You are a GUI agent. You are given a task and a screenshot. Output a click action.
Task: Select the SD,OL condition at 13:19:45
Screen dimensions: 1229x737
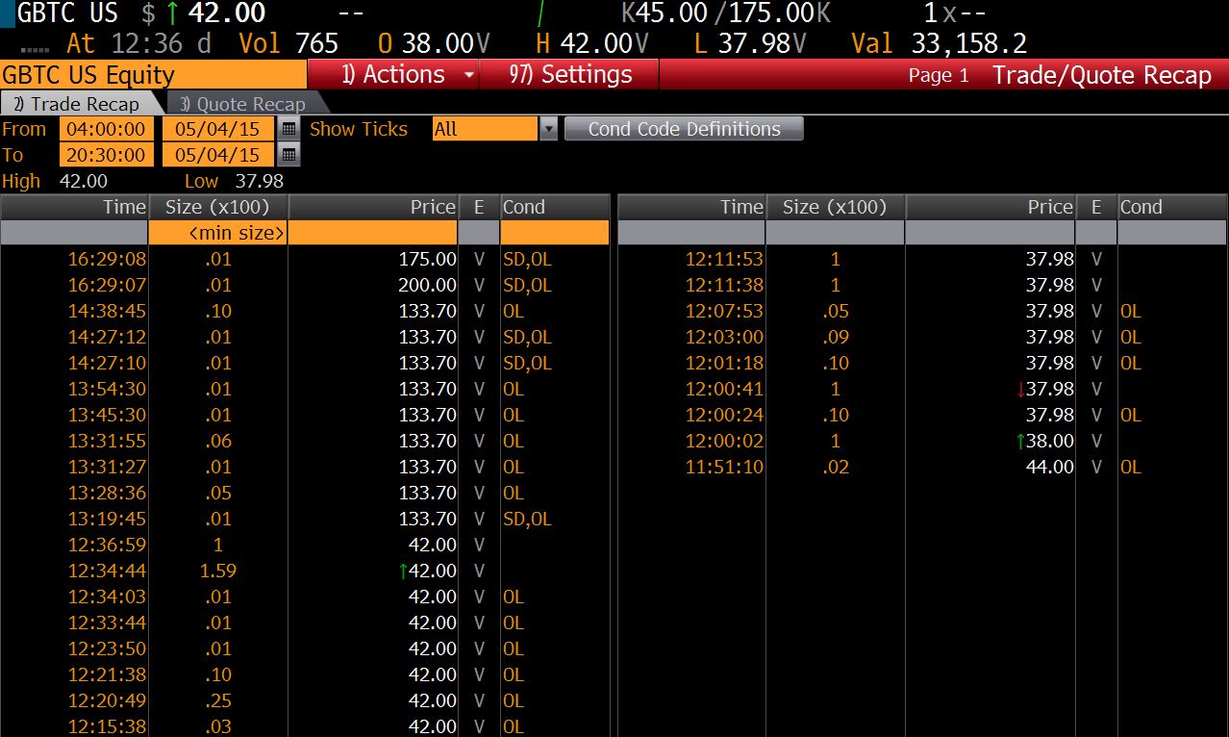click(x=527, y=519)
